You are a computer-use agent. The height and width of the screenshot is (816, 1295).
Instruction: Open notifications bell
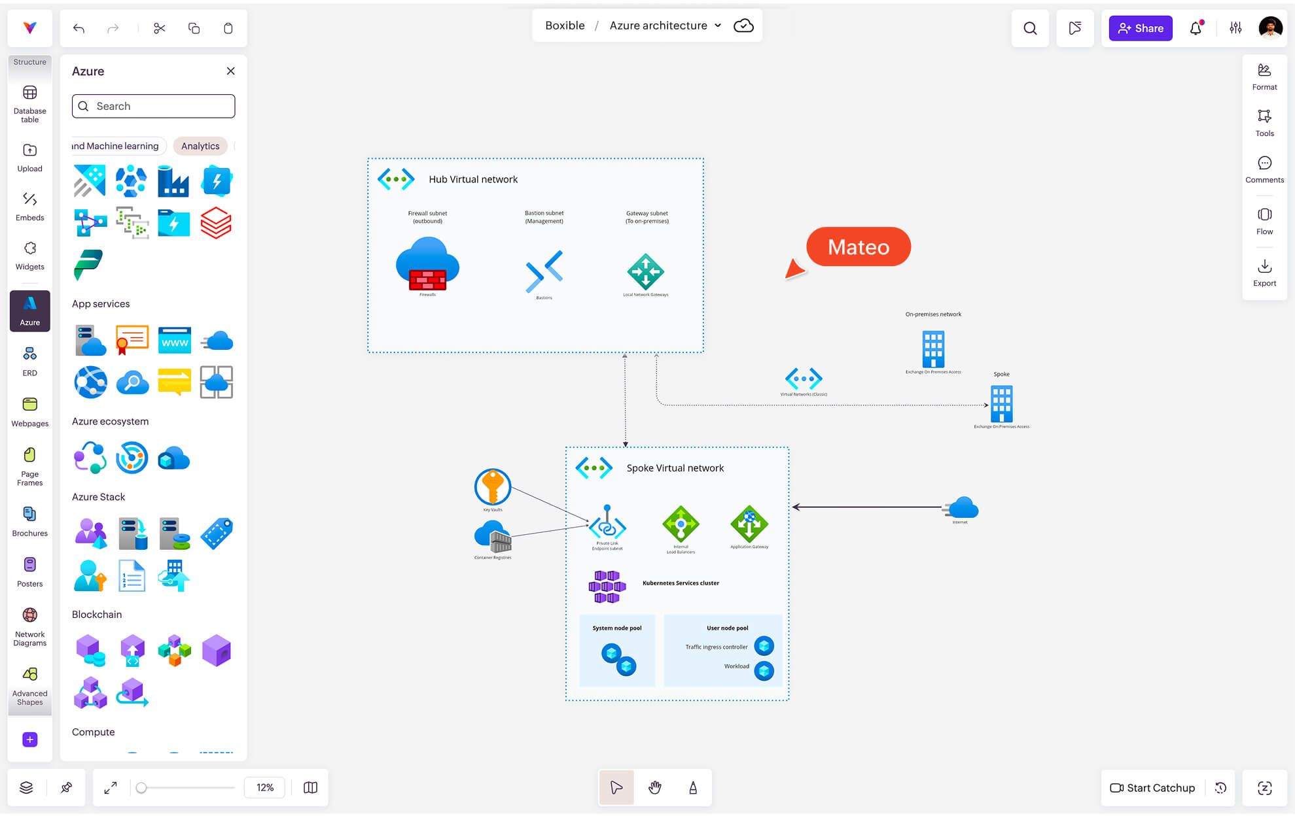[1196, 28]
